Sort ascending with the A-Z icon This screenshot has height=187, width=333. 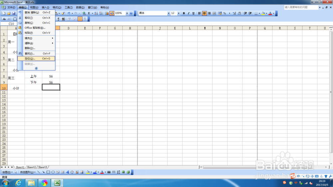(x=96, y=13)
